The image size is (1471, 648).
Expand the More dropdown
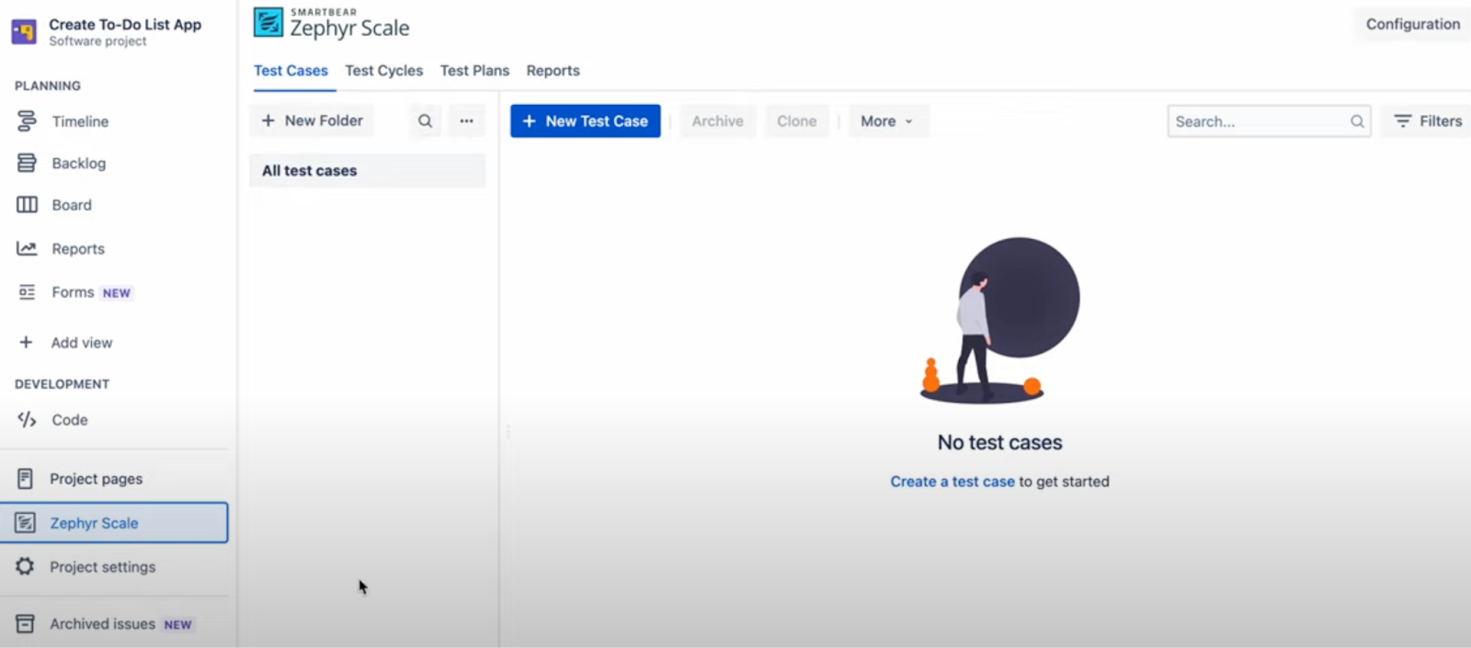point(887,121)
